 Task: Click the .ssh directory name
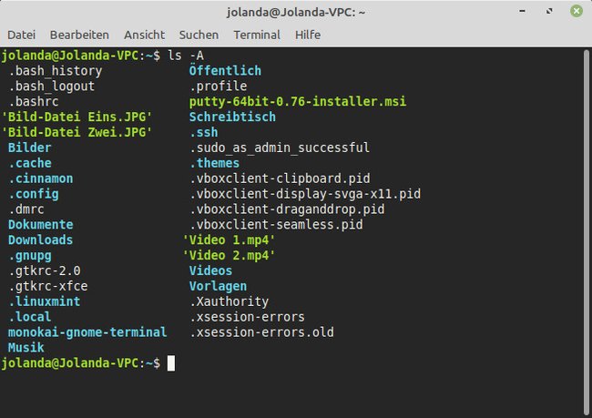(203, 132)
